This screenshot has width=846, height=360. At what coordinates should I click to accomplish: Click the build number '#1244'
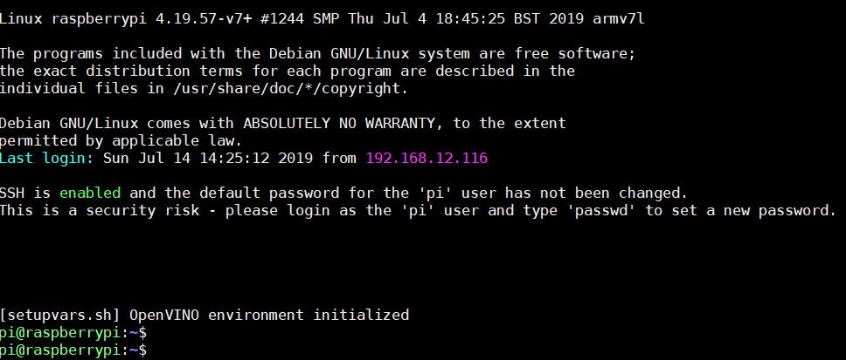282,19
